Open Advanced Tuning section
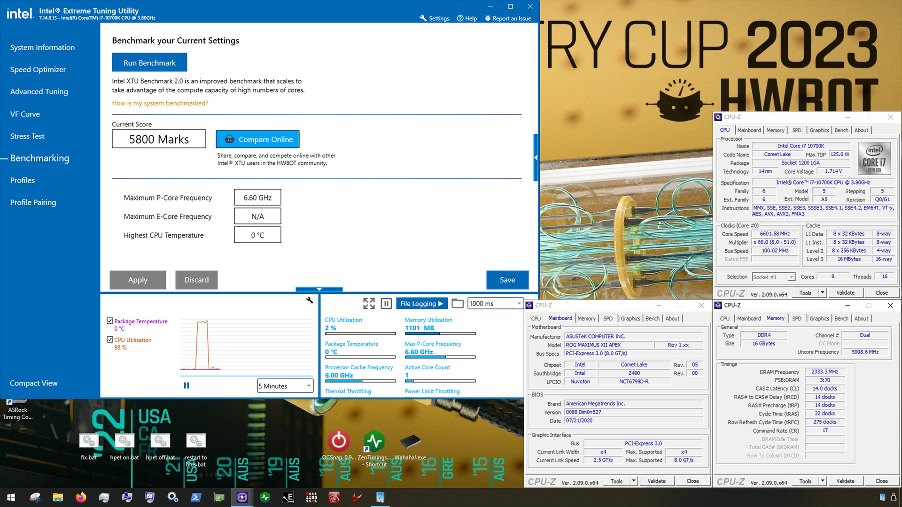 coord(39,92)
